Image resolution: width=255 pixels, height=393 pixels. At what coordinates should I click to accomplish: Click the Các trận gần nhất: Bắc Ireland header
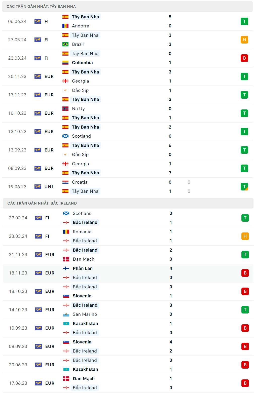pyautogui.click(x=42, y=203)
